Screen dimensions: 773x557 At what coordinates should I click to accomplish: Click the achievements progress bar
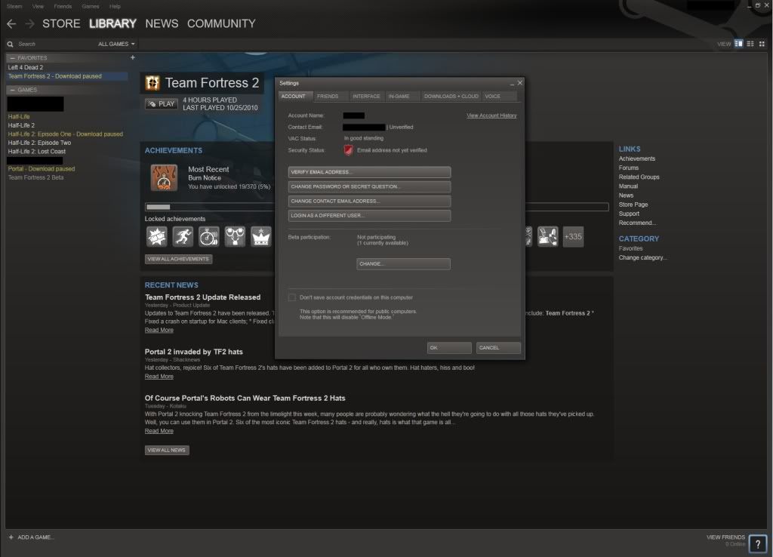tap(377, 207)
